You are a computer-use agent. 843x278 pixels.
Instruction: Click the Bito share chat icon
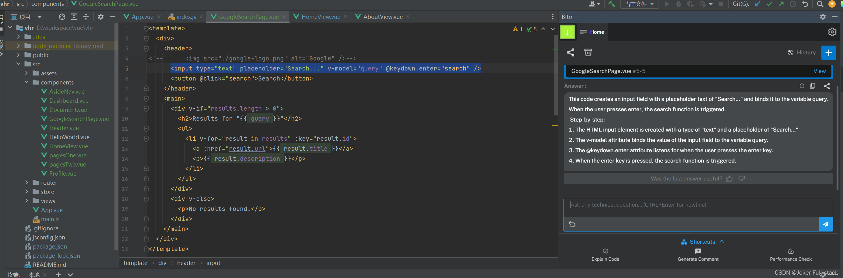click(x=571, y=53)
